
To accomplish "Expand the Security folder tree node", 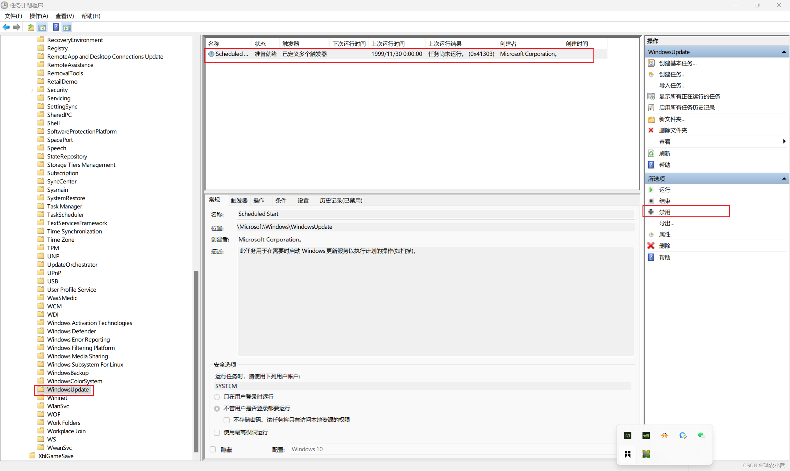I will (x=32, y=90).
